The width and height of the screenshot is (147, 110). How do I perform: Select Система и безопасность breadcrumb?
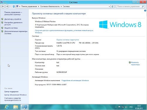50,6
